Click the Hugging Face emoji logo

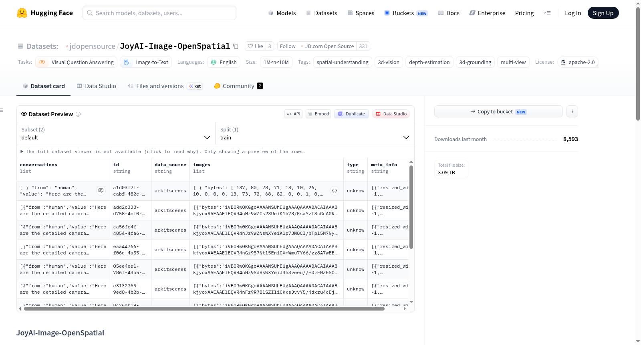pos(22,13)
